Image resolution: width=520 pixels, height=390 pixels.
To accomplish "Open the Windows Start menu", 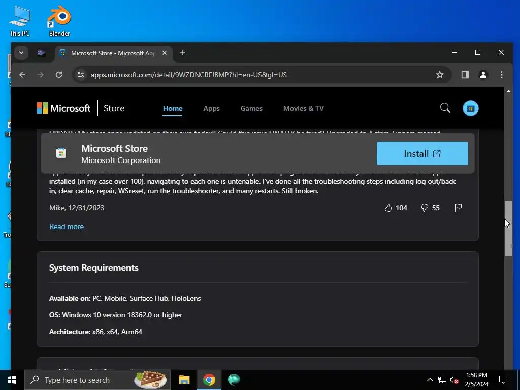I will [12, 380].
